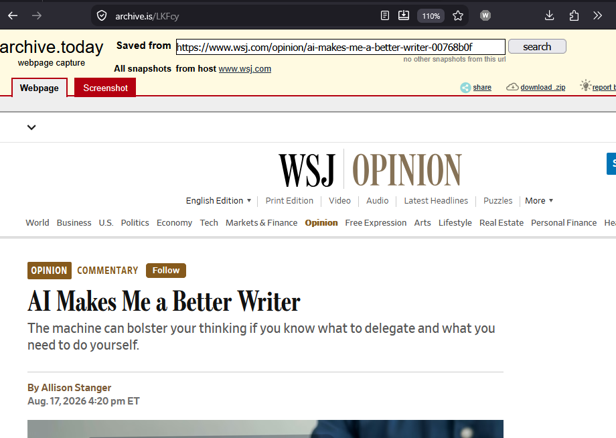This screenshot has height=438, width=616.
Task: Focus the Saved from URL field
Action: click(341, 47)
